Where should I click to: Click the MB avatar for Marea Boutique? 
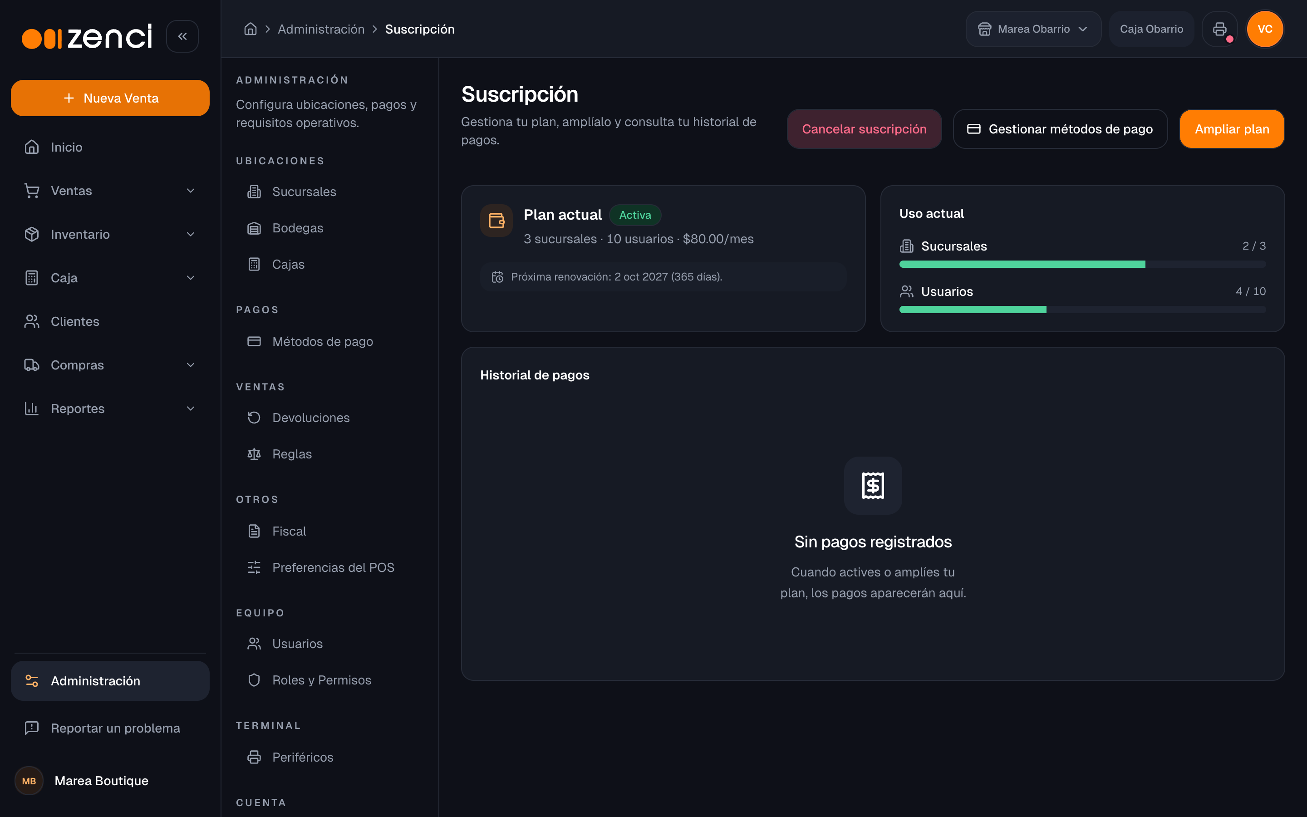tap(29, 781)
